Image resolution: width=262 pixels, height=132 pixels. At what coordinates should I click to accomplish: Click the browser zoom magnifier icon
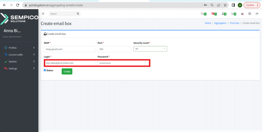[x=212, y=5]
